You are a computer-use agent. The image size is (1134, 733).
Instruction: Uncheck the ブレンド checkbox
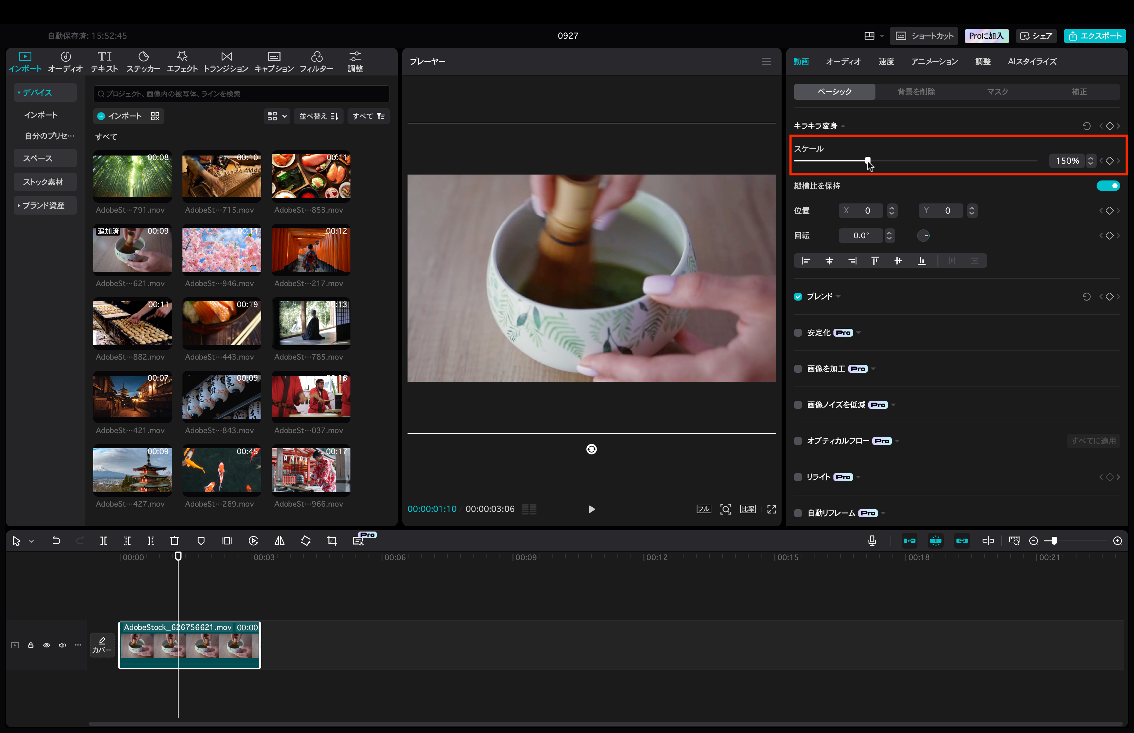click(798, 297)
